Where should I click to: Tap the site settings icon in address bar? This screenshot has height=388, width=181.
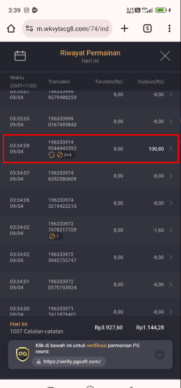click(x=30, y=29)
